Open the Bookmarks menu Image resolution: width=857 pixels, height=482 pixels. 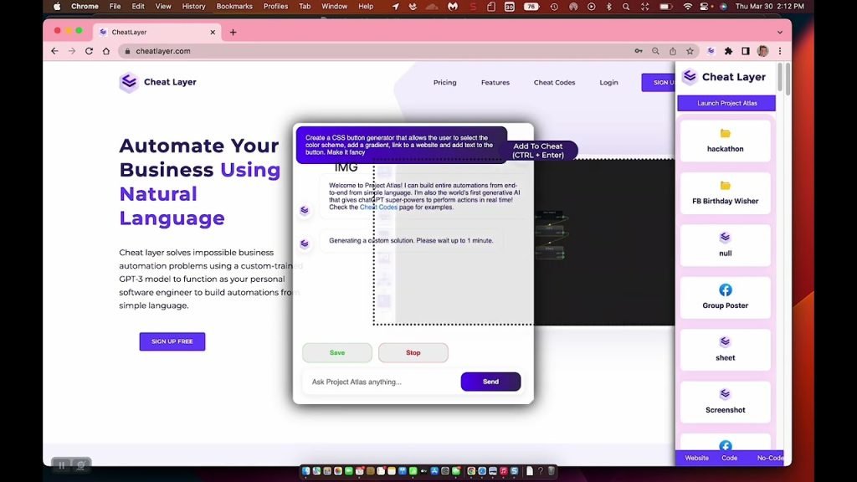click(x=234, y=7)
